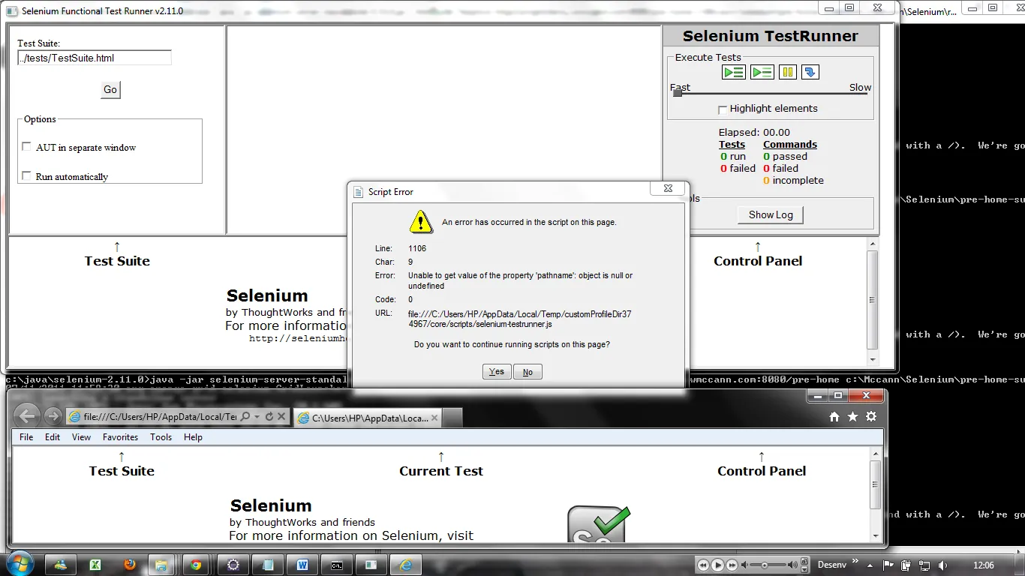Click the Tests column header

point(732,144)
